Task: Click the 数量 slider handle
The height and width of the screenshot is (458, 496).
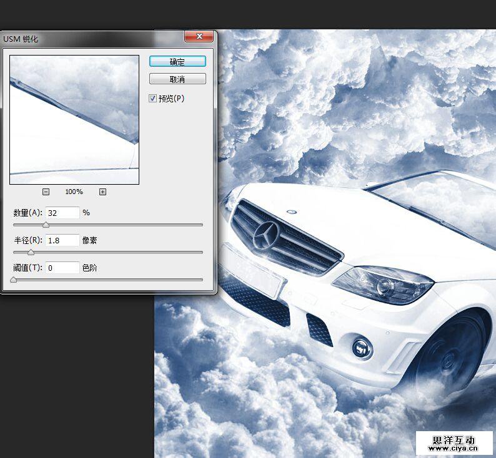Action: (x=46, y=225)
